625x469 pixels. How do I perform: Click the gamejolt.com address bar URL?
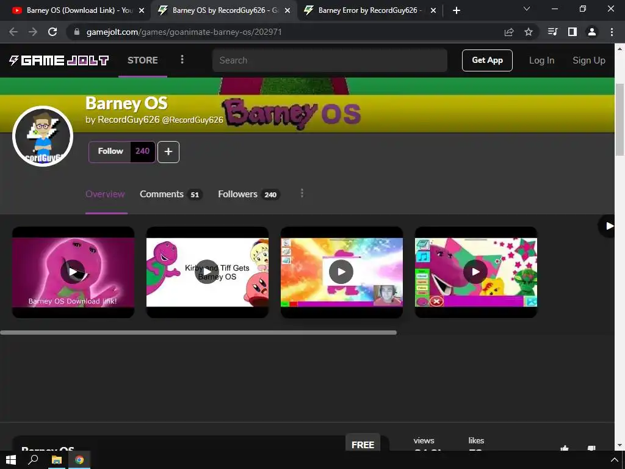click(184, 32)
